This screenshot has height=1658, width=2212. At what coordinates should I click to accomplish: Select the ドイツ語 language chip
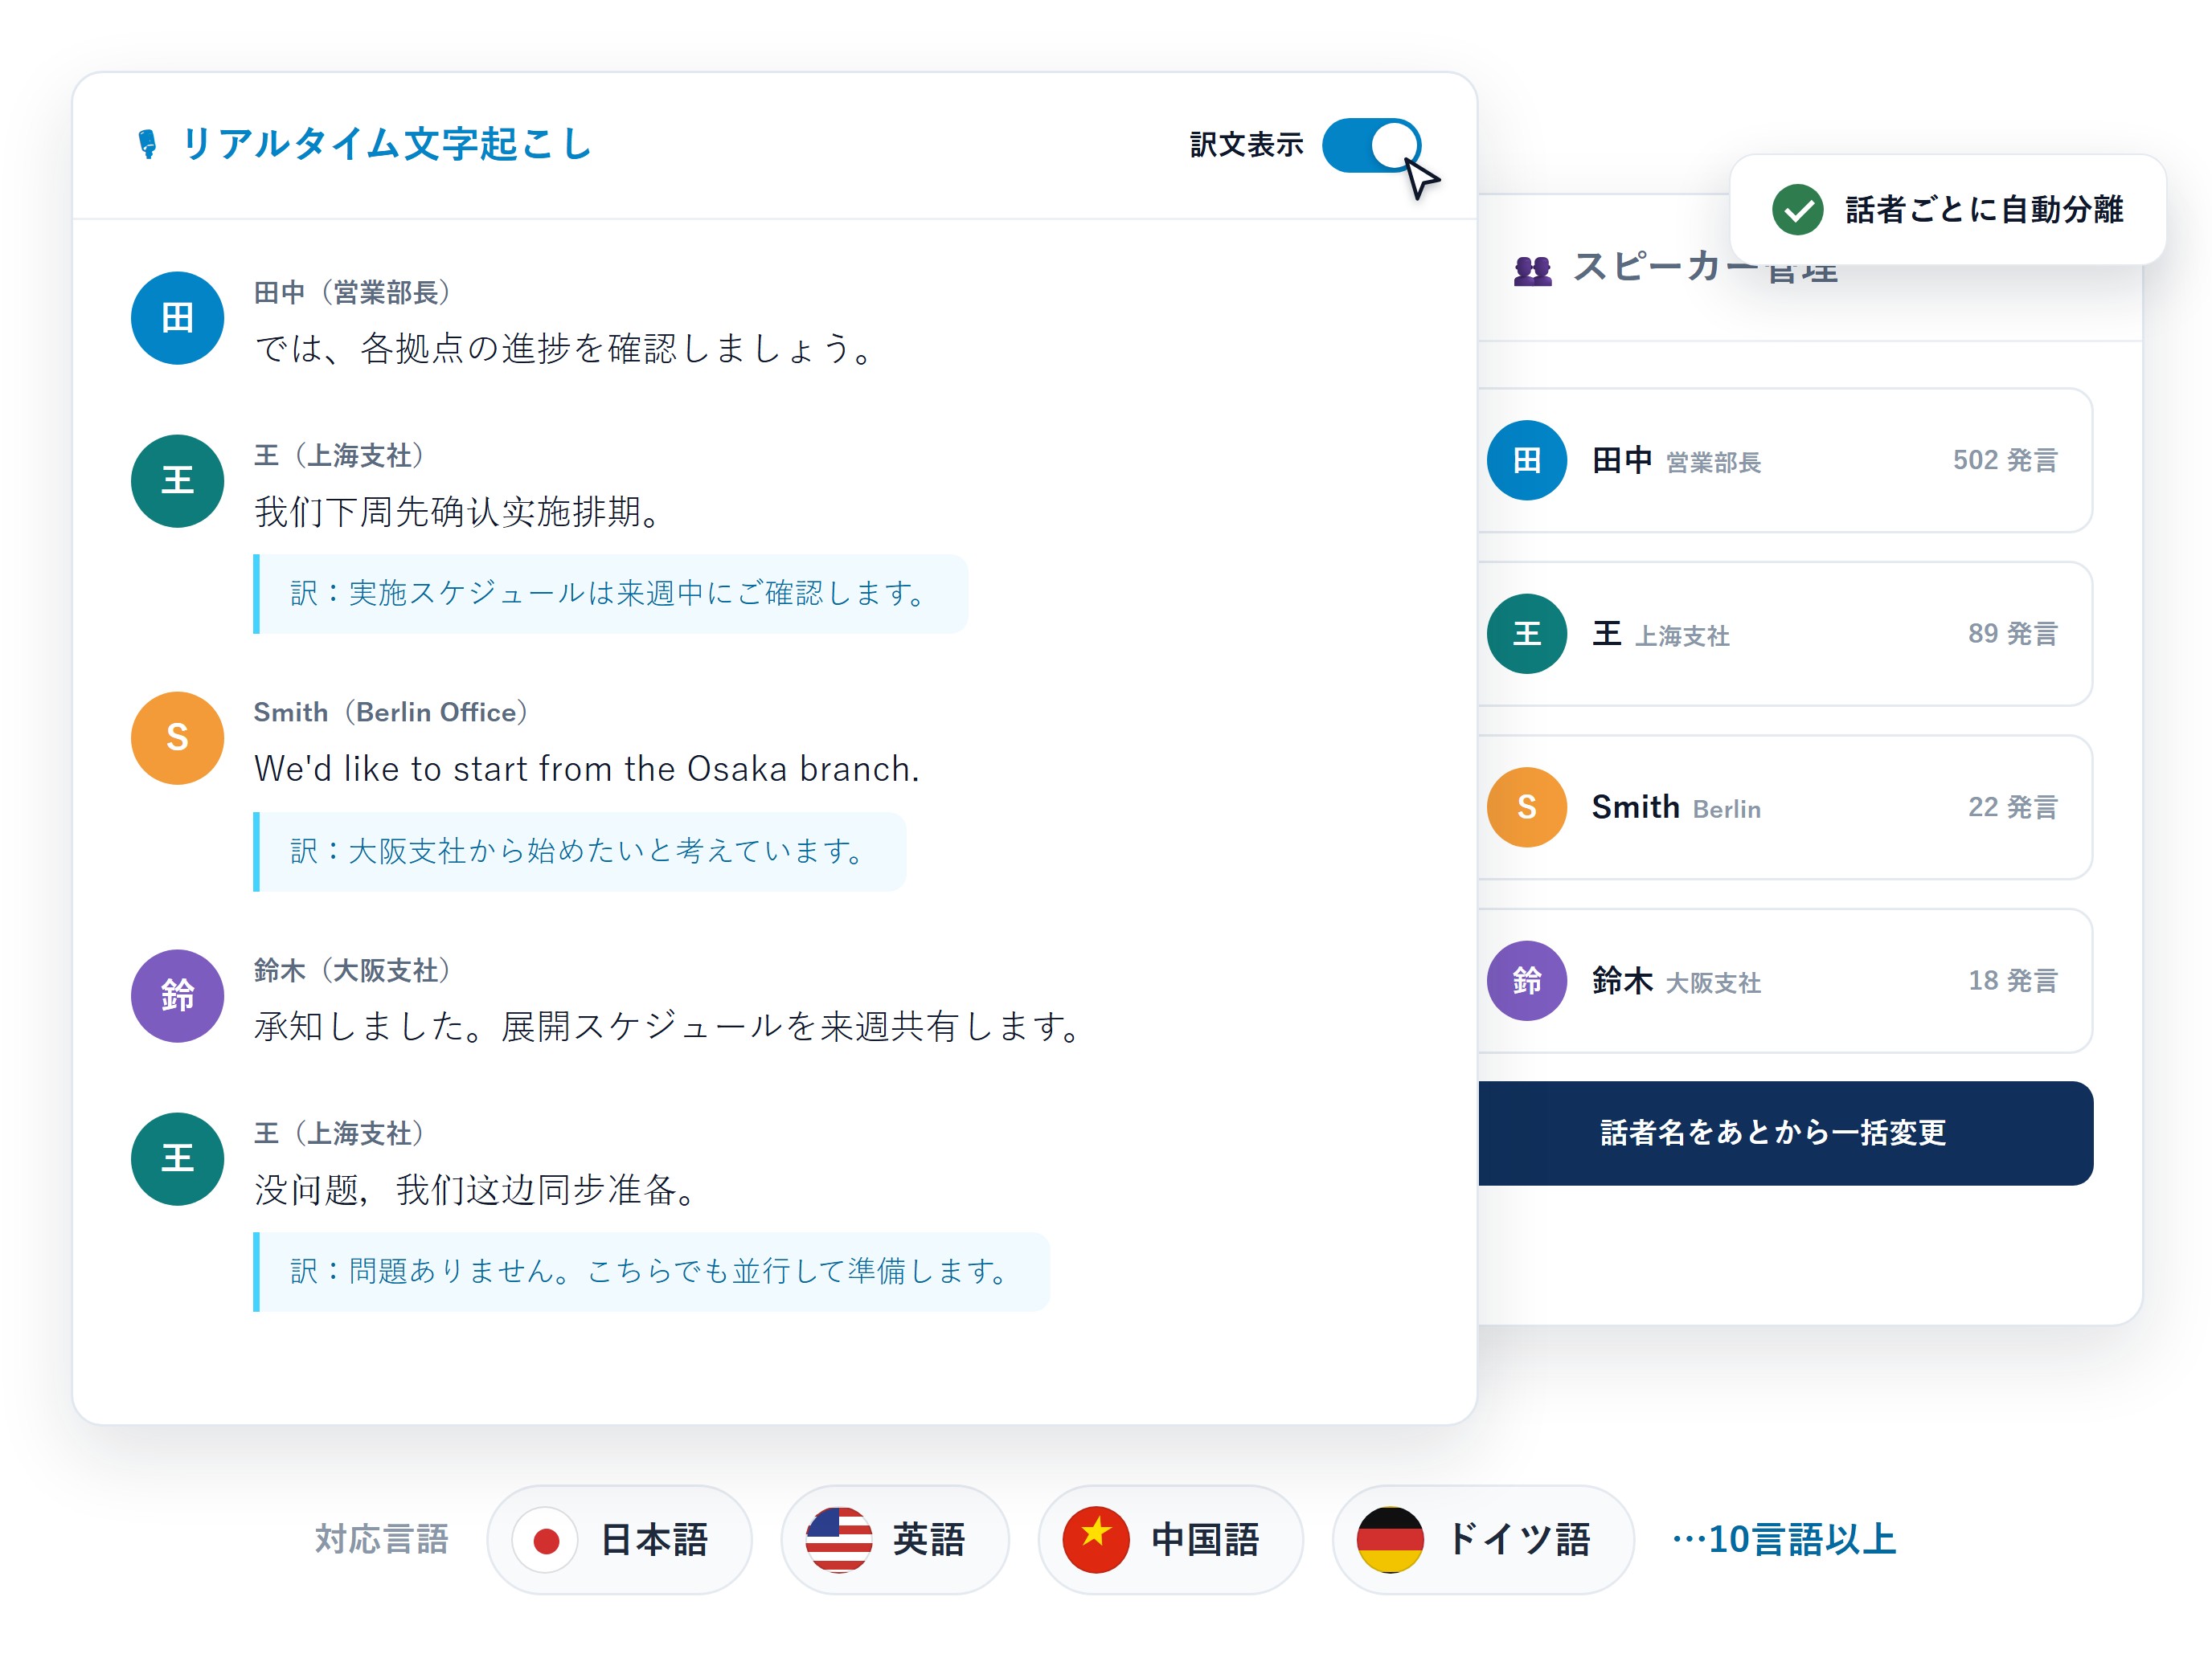pos(1483,1540)
